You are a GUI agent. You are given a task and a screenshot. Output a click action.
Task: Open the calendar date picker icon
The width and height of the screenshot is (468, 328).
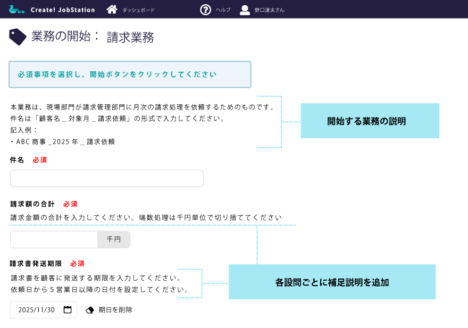tap(68, 310)
